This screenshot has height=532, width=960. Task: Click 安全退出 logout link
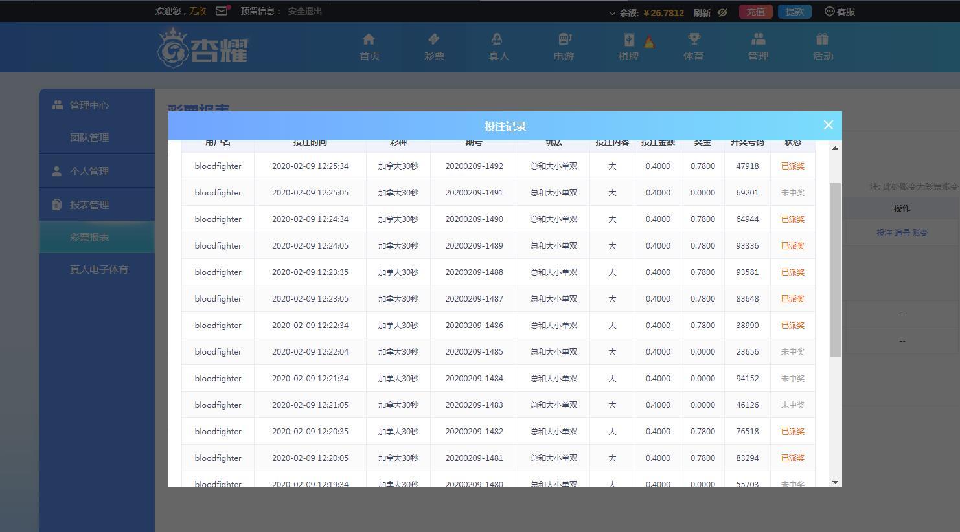pyautogui.click(x=305, y=11)
